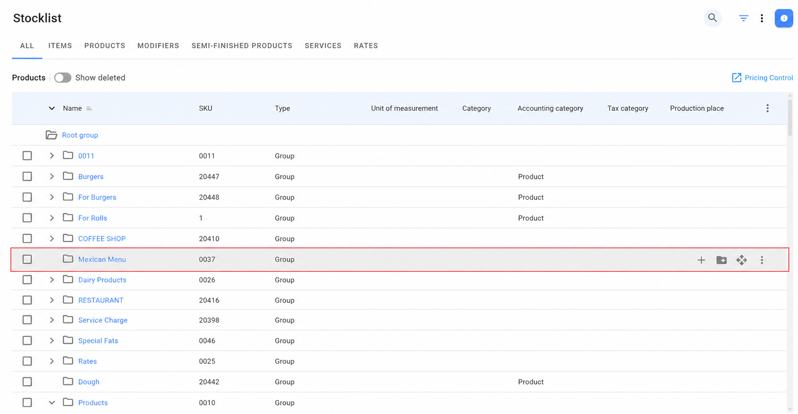Click the SKU column header
This screenshot has width=798, height=414.
tap(205, 109)
